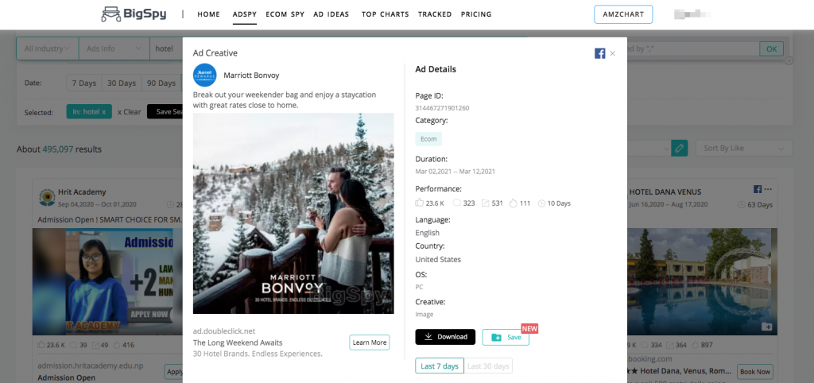Click Save Search black button
Viewport: 814px width, 383px height.
pos(165,111)
